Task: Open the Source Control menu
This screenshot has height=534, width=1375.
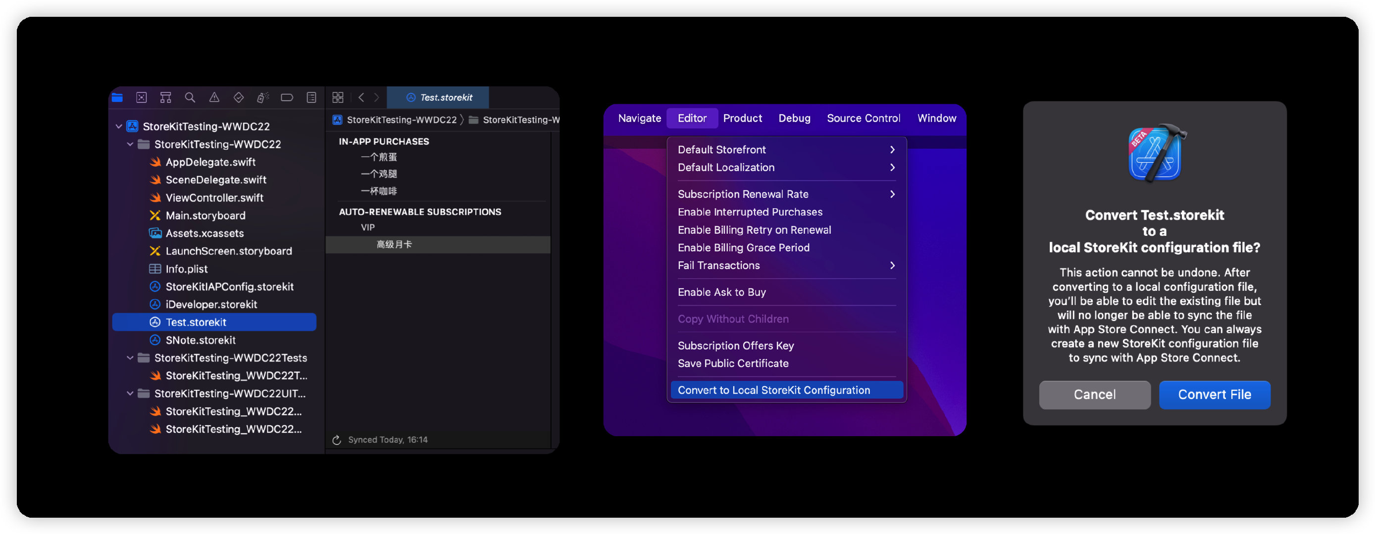Action: coord(863,118)
